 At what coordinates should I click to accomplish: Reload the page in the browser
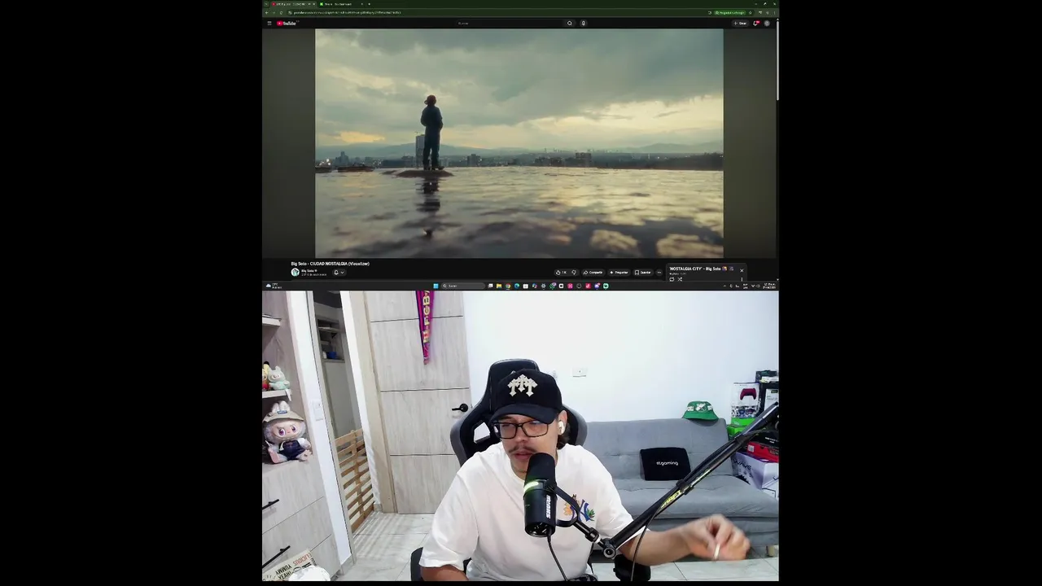281,12
